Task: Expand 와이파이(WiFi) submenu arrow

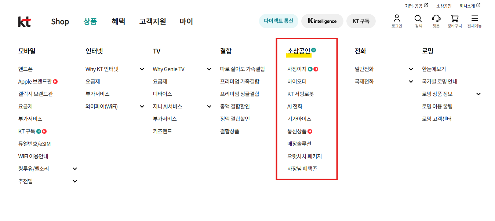Action: [x=142, y=107]
